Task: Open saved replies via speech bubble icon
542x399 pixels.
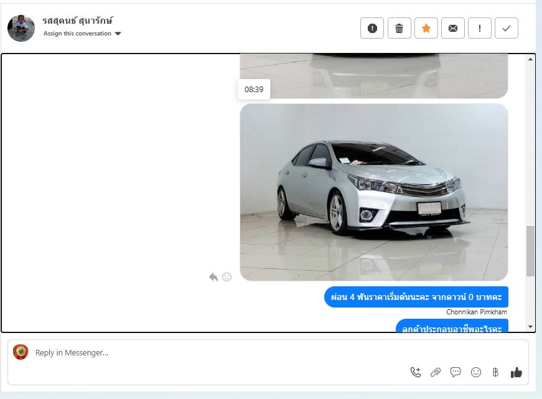Action: (456, 372)
